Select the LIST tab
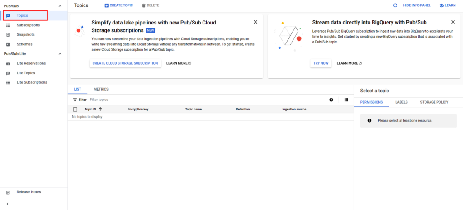463x210 pixels. click(x=77, y=89)
